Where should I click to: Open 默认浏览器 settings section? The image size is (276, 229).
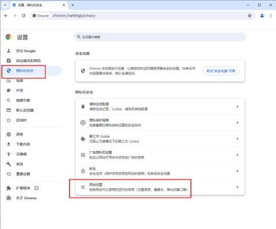[32, 110]
